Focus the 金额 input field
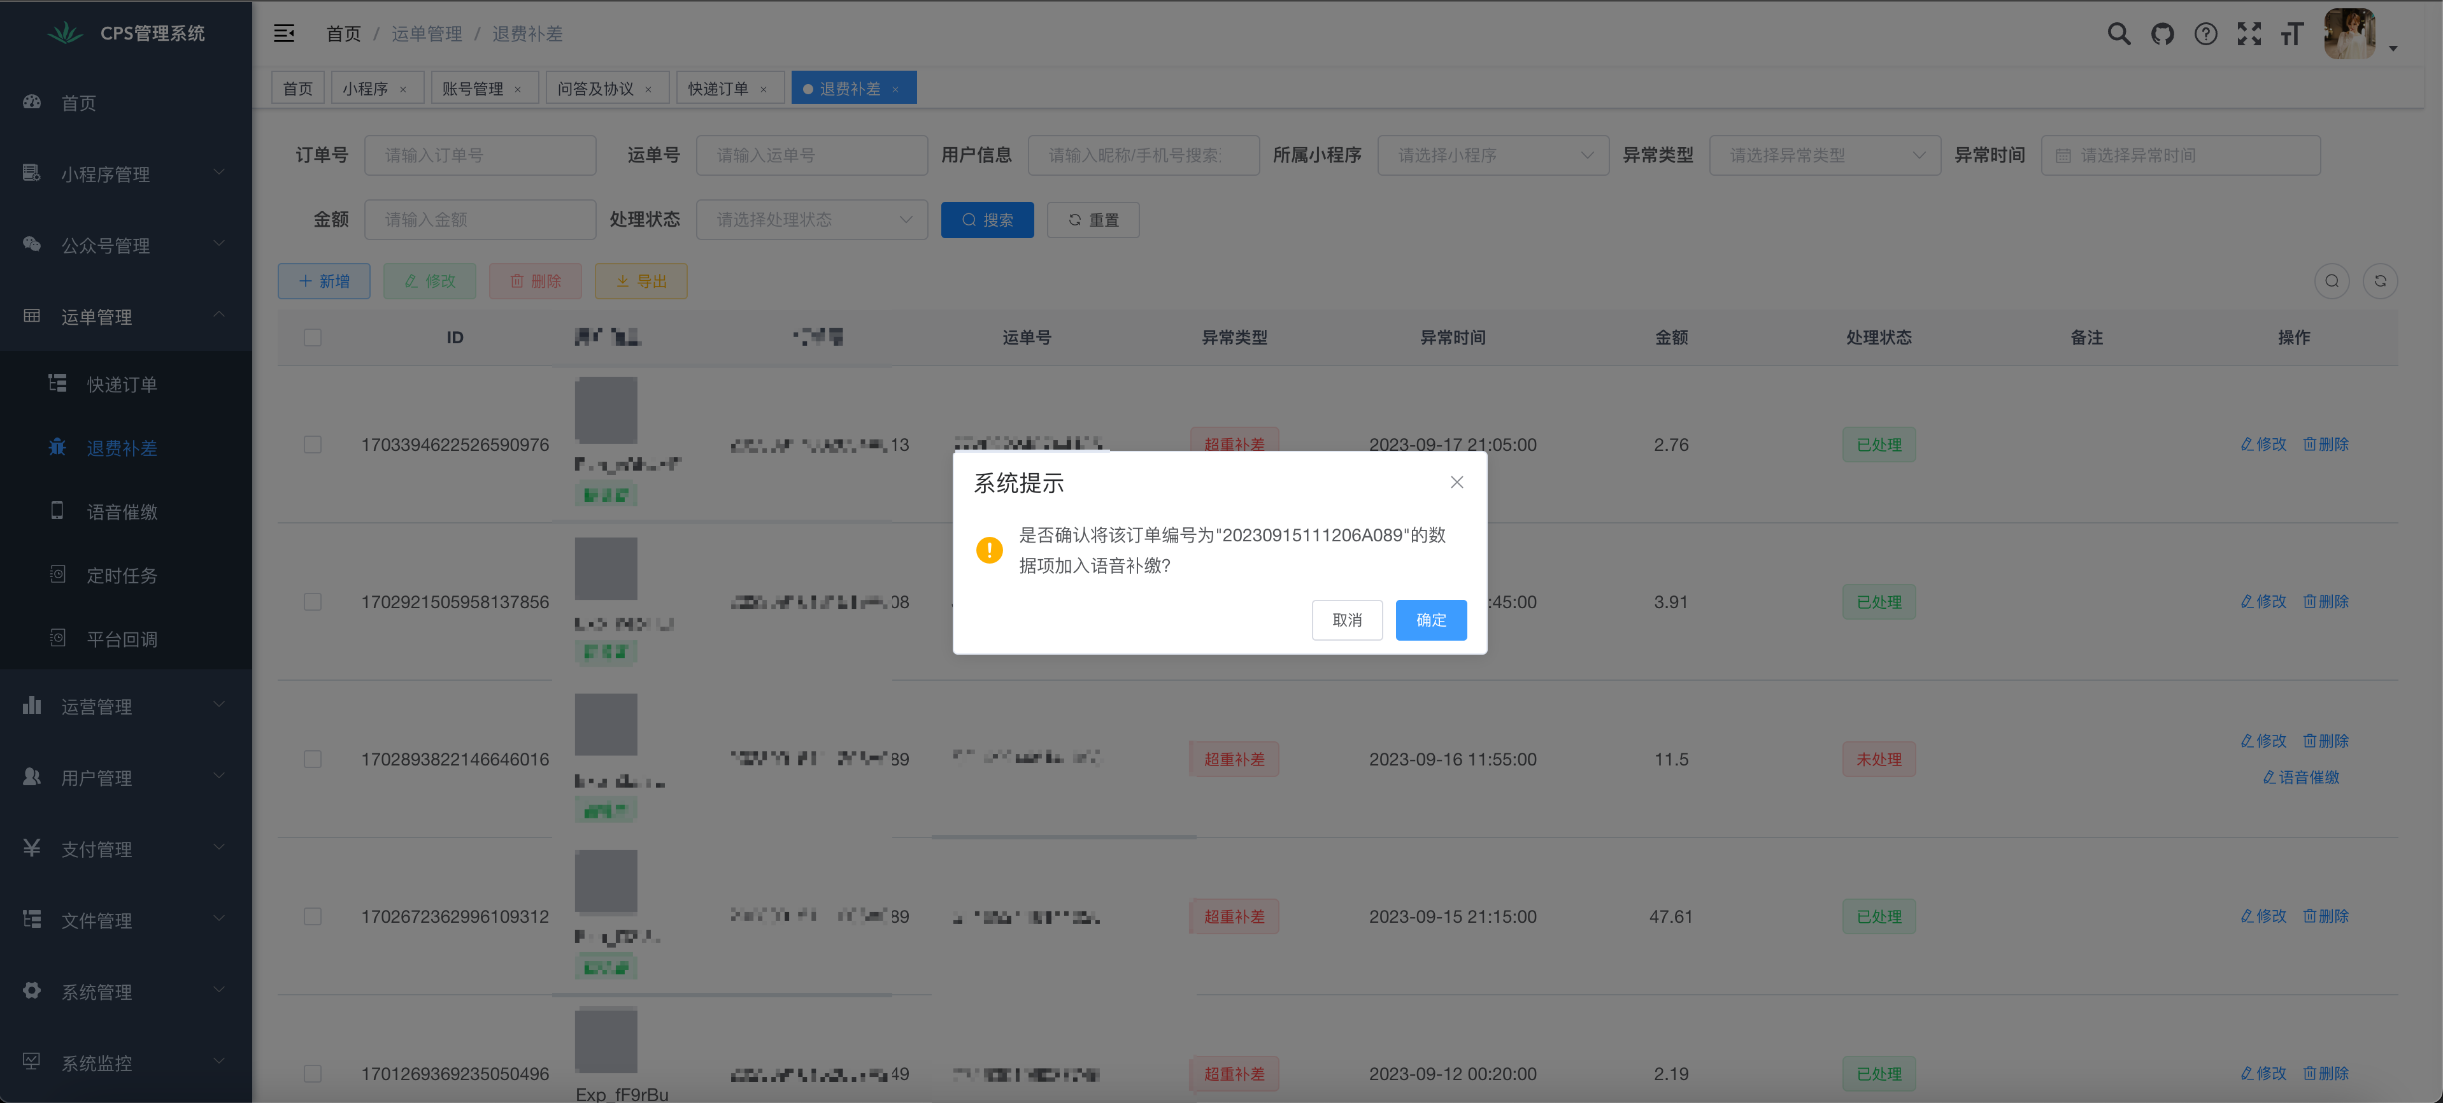This screenshot has width=2443, height=1103. (x=480, y=220)
